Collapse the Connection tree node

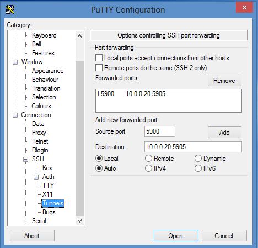pyautogui.click(x=15, y=115)
